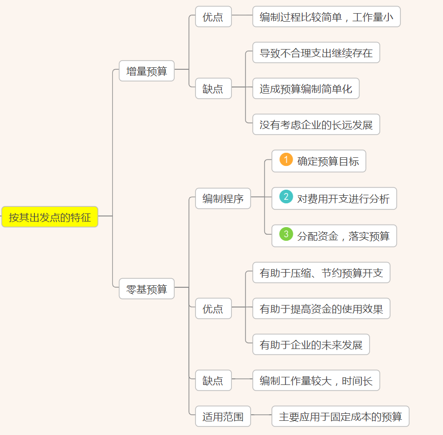Screen dimensions: 443x435
Task: Select the yellow root node 按其出发点的特征
Action: pyautogui.click(x=50, y=217)
